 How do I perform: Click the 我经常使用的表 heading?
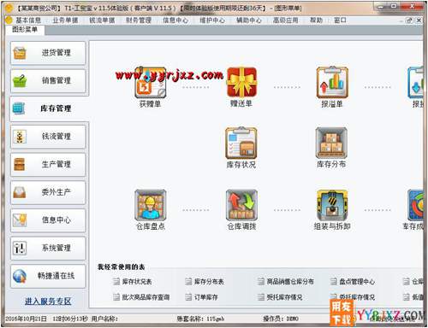pos(121,266)
